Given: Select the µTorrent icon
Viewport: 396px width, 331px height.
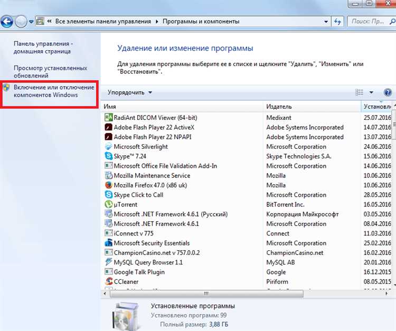Looking at the screenshot, I should [109, 204].
